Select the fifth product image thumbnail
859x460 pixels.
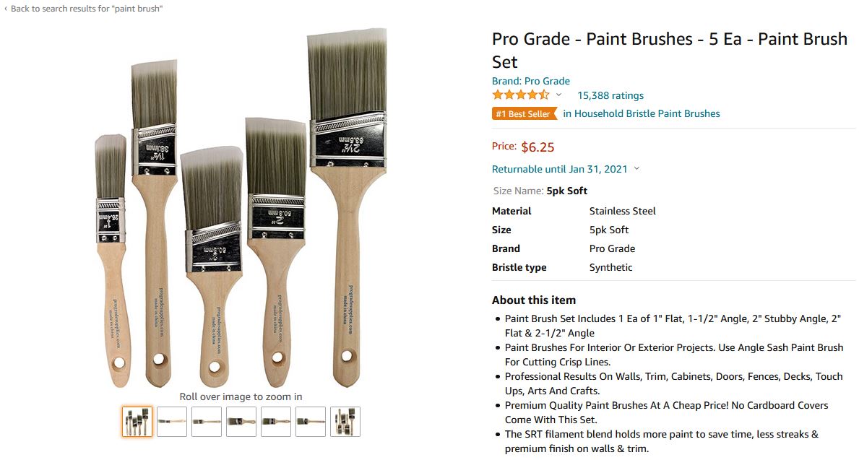[x=276, y=422]
